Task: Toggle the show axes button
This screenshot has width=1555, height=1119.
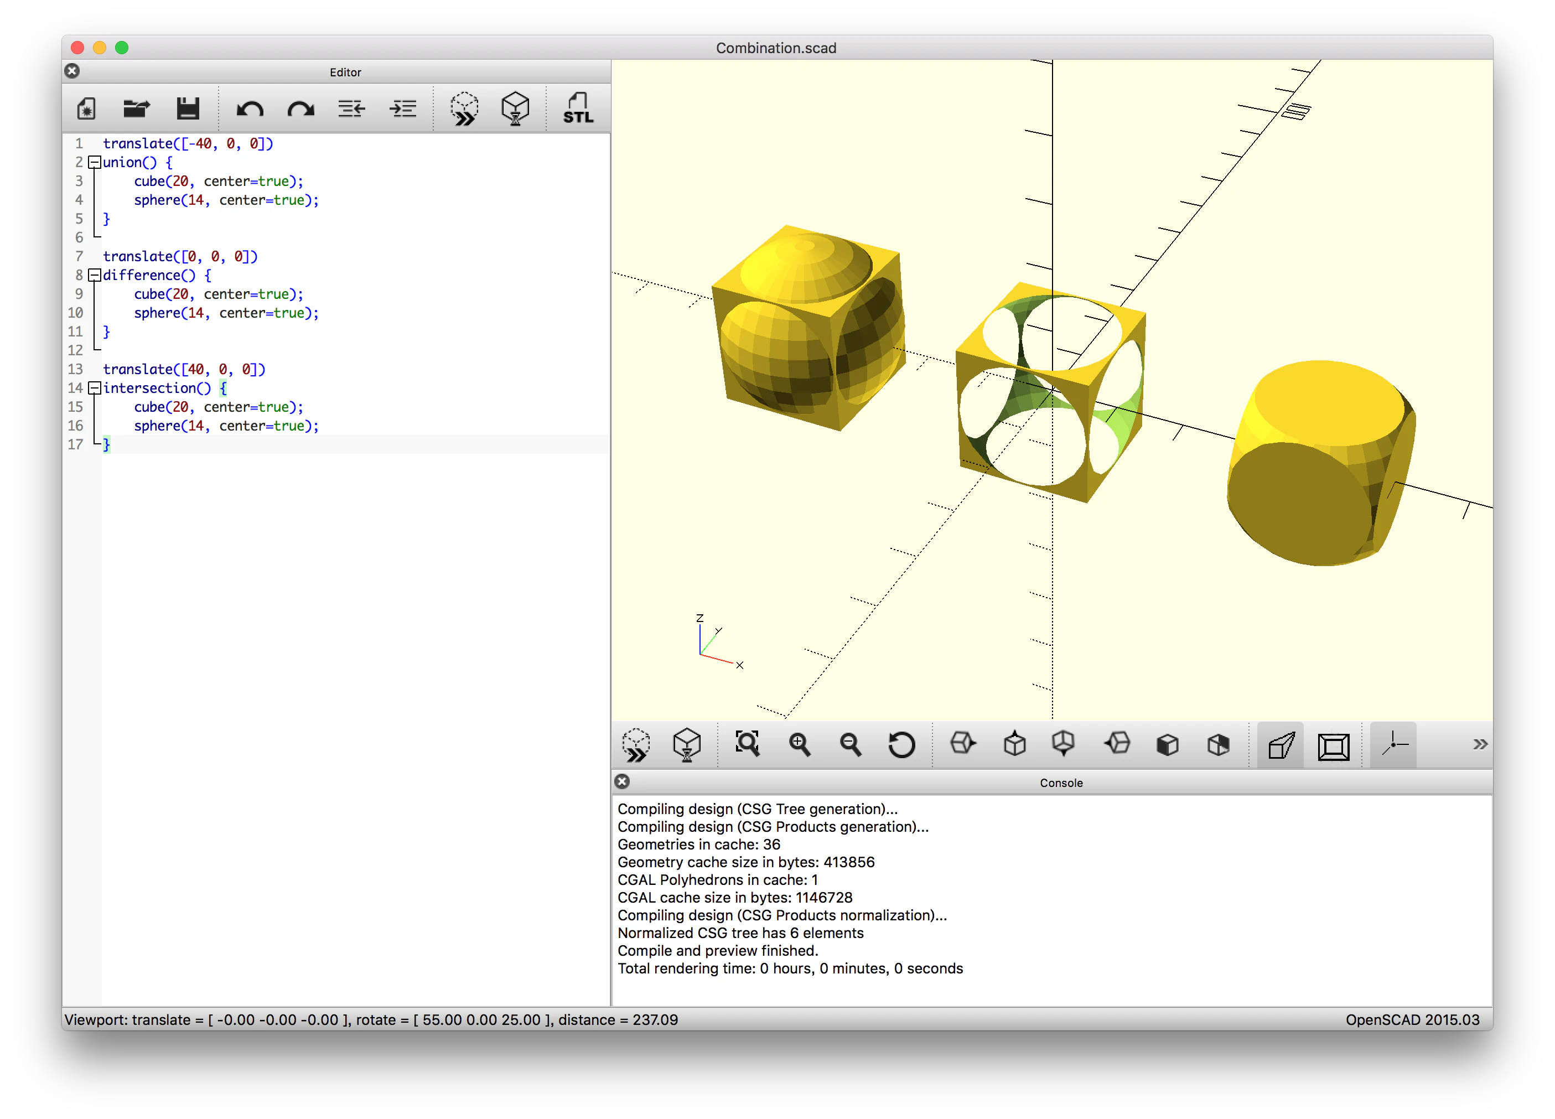Action: click(x=1394, y=745)
